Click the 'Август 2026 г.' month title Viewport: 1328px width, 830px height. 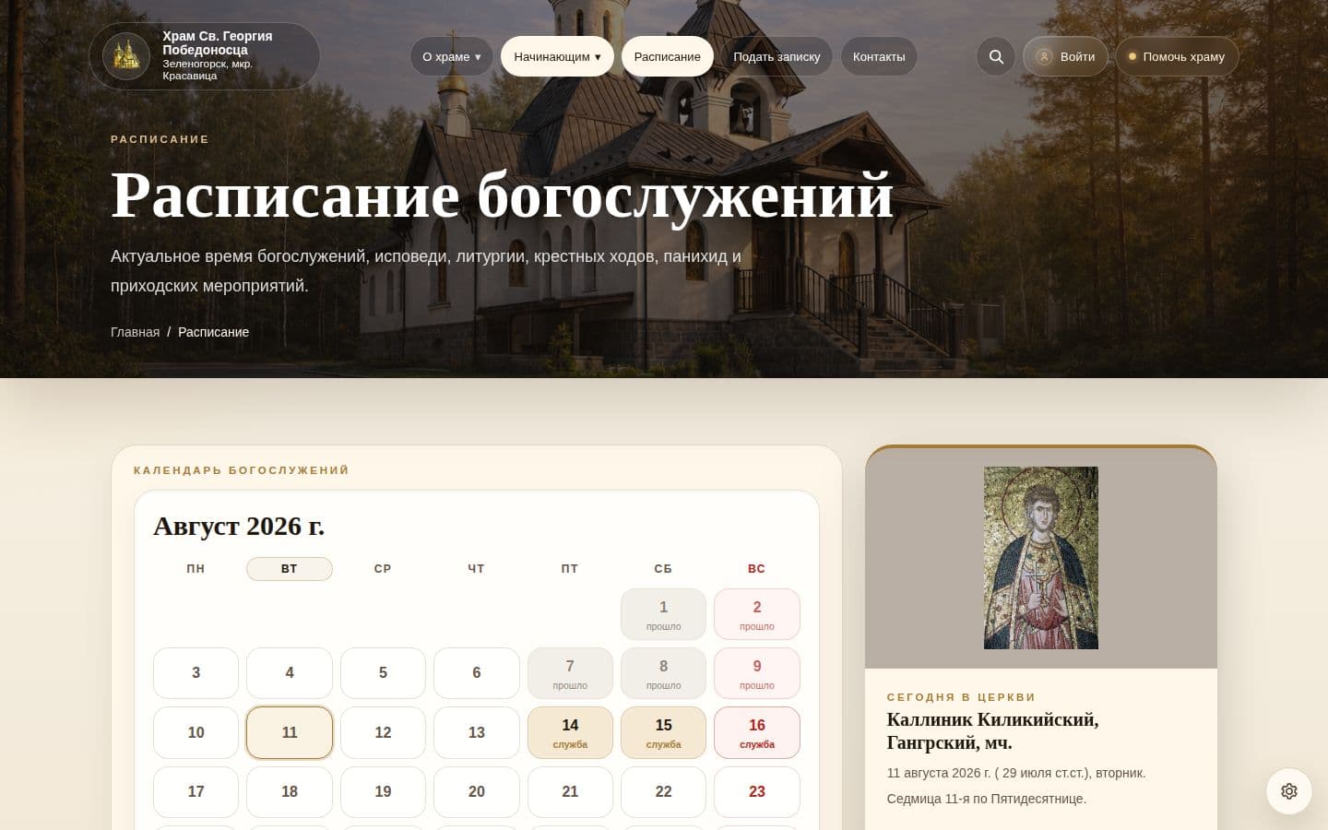239,526
